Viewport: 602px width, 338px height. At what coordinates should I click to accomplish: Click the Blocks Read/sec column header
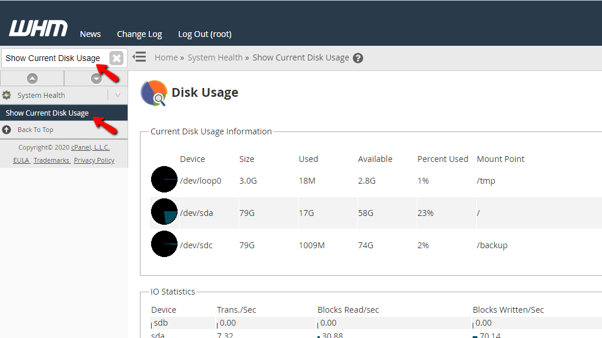(x=348, y=310)
